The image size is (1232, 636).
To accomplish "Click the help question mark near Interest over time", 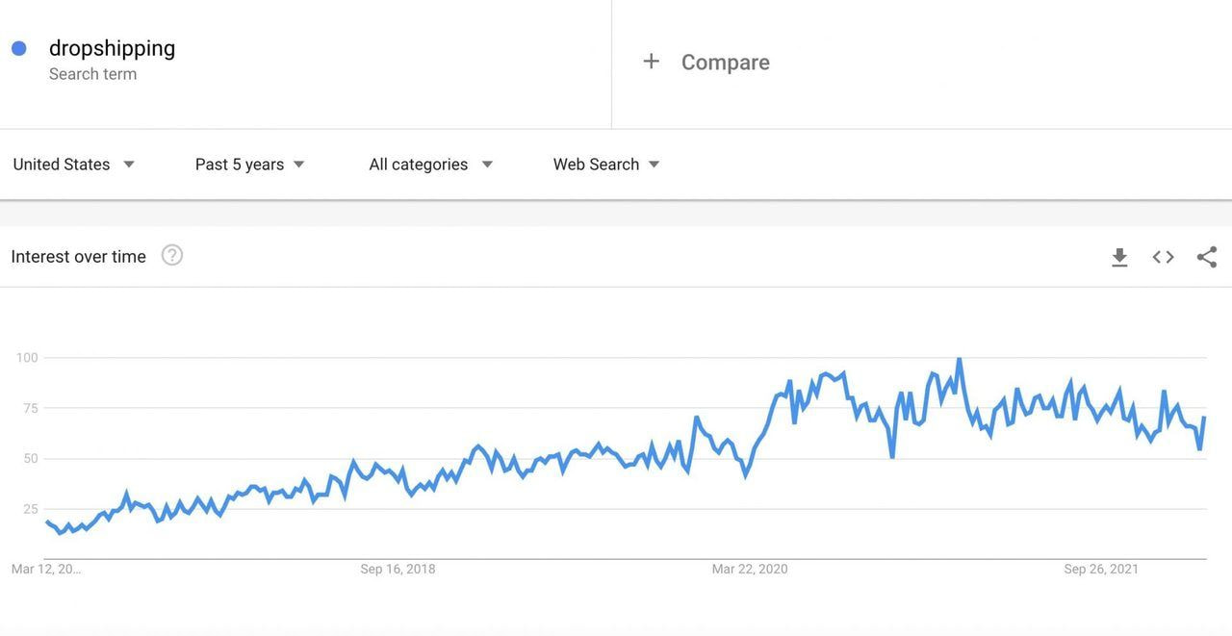I will pos(171,255).
